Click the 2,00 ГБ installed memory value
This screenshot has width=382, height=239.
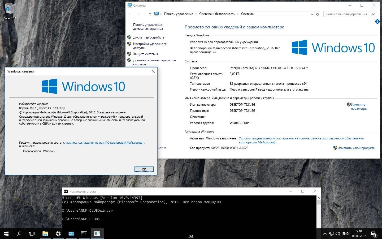pyautogui.click(x=235, y=74)
